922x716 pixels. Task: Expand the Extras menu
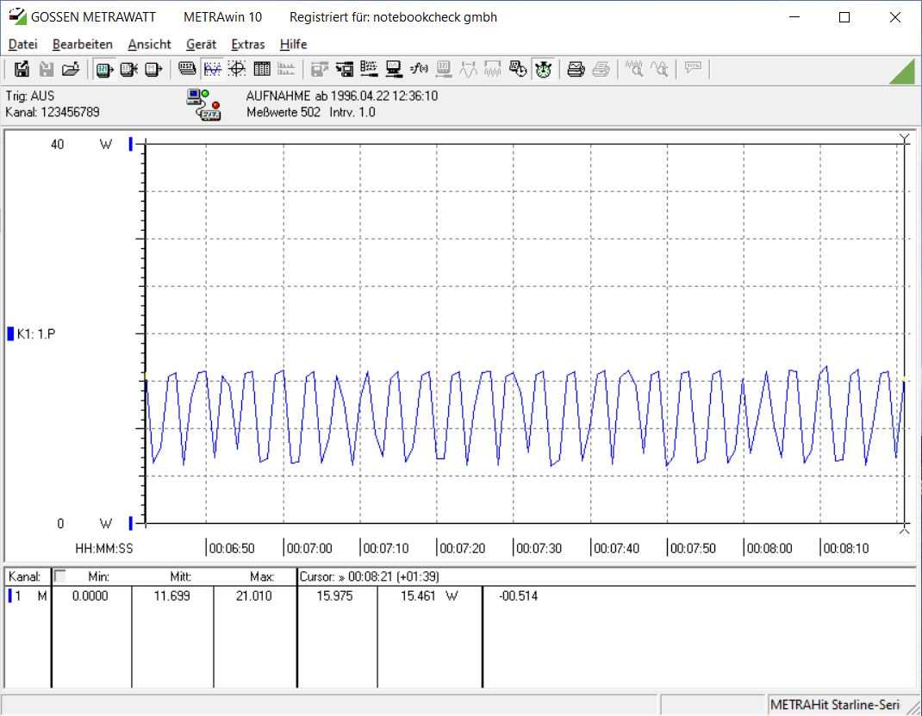pyautogui.click(x=248, y=44)
